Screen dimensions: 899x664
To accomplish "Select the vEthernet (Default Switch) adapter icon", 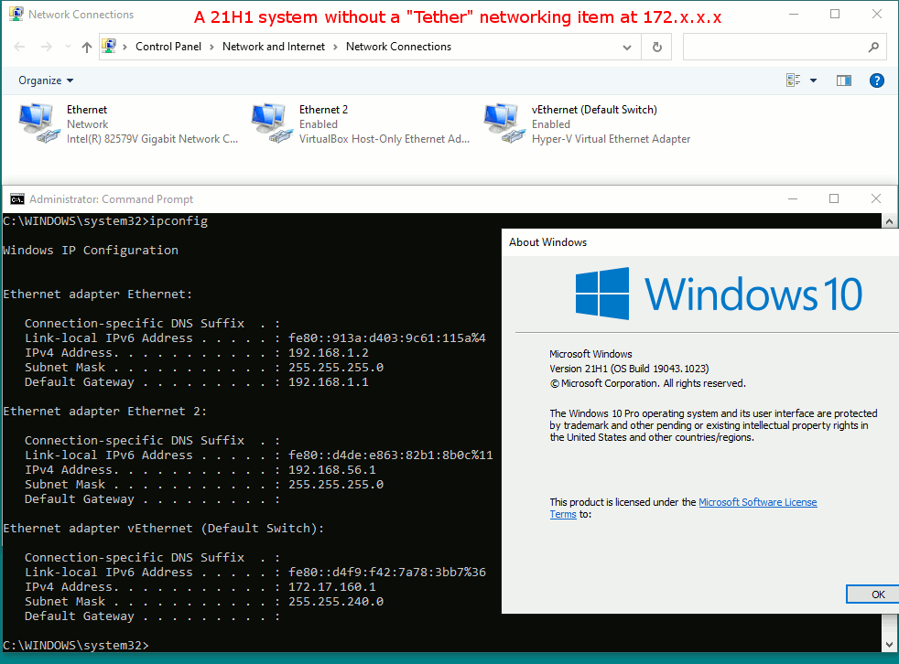I will coord(504,123).
